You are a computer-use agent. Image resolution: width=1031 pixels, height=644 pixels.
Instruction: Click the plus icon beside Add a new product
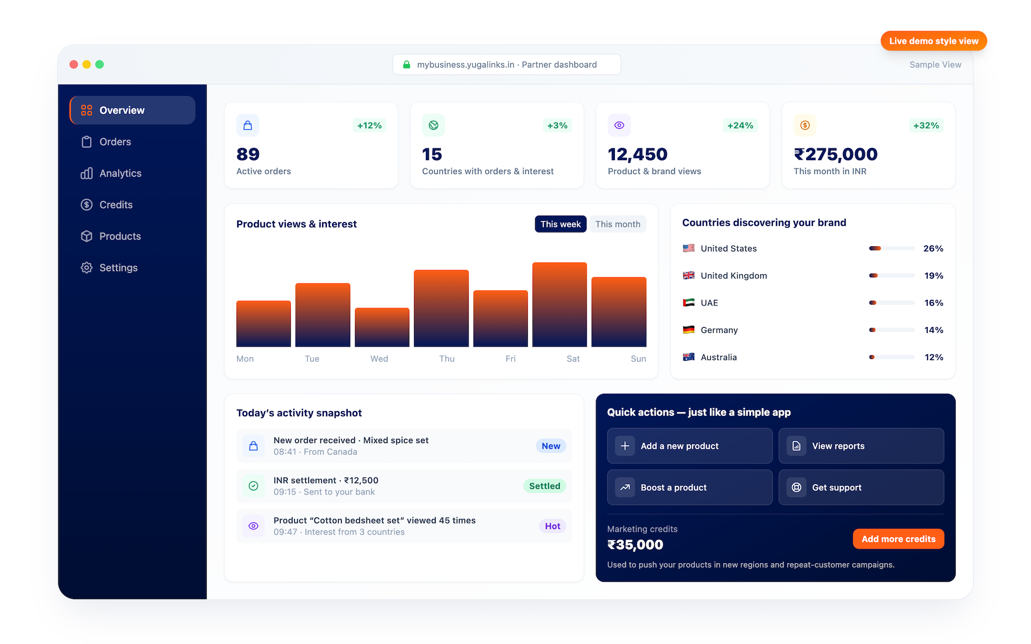click(x=625, y=446)
